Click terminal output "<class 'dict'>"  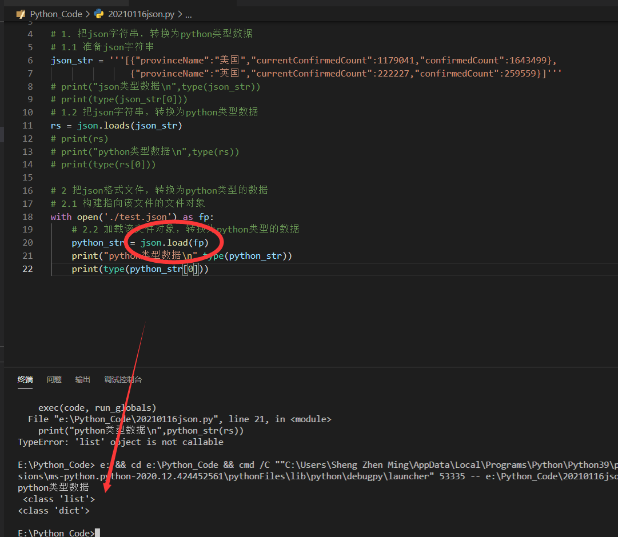point(54,511)
